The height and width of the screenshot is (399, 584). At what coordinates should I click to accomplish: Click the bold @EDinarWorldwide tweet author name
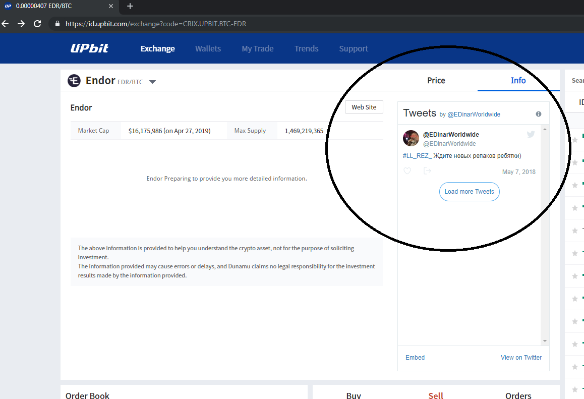(x=451, y=135)
